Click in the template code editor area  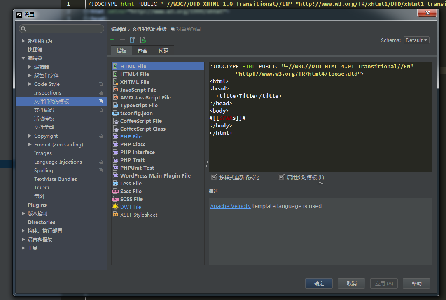(x=320, y=117)
